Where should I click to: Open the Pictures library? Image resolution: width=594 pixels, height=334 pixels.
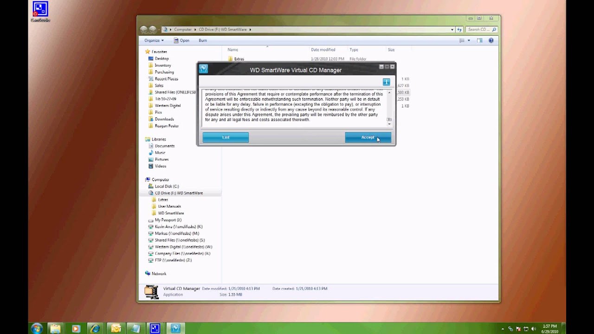[161, 159]
